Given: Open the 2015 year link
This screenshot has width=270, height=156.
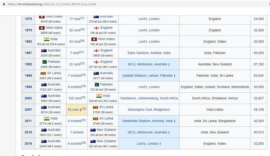Looking at the screenshot, I should [28, 132].
